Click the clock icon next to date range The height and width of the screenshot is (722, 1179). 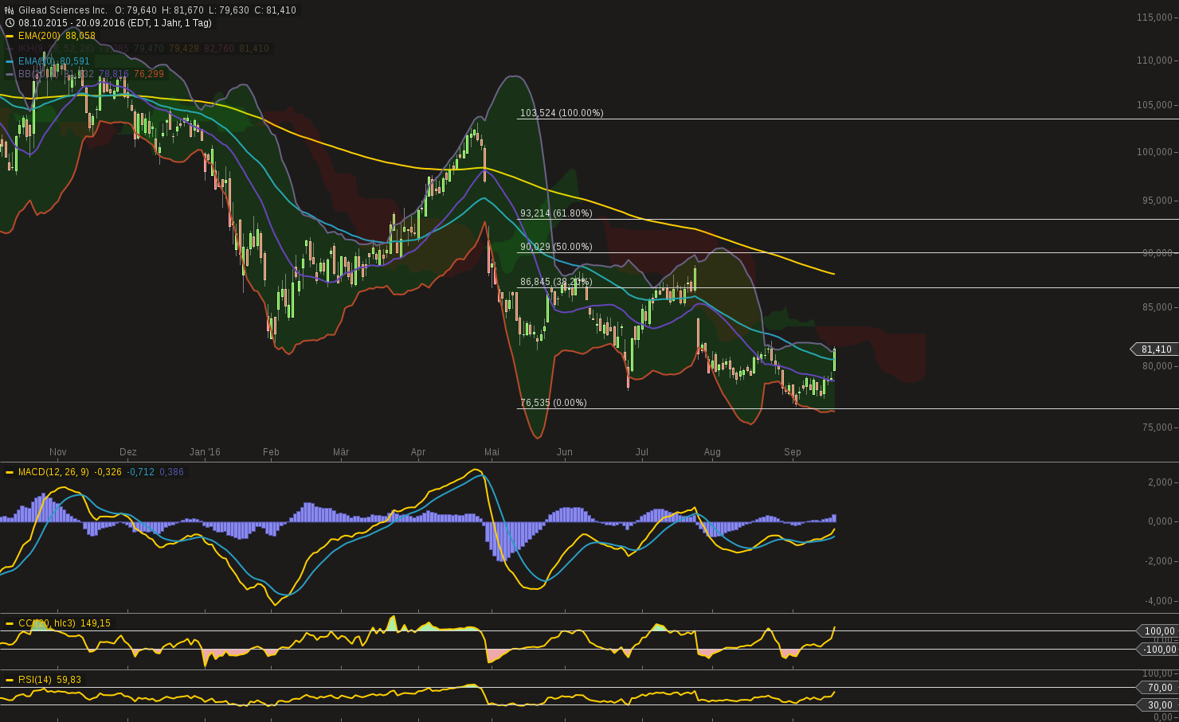[x=10, y=23]
